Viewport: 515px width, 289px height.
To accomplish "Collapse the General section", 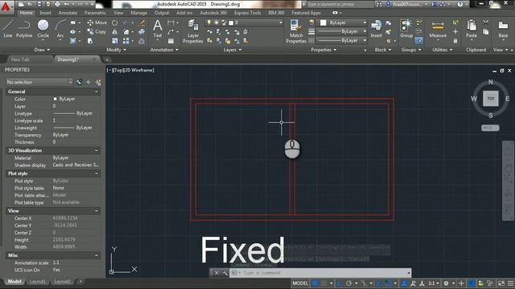I will (x=97, y=92).
